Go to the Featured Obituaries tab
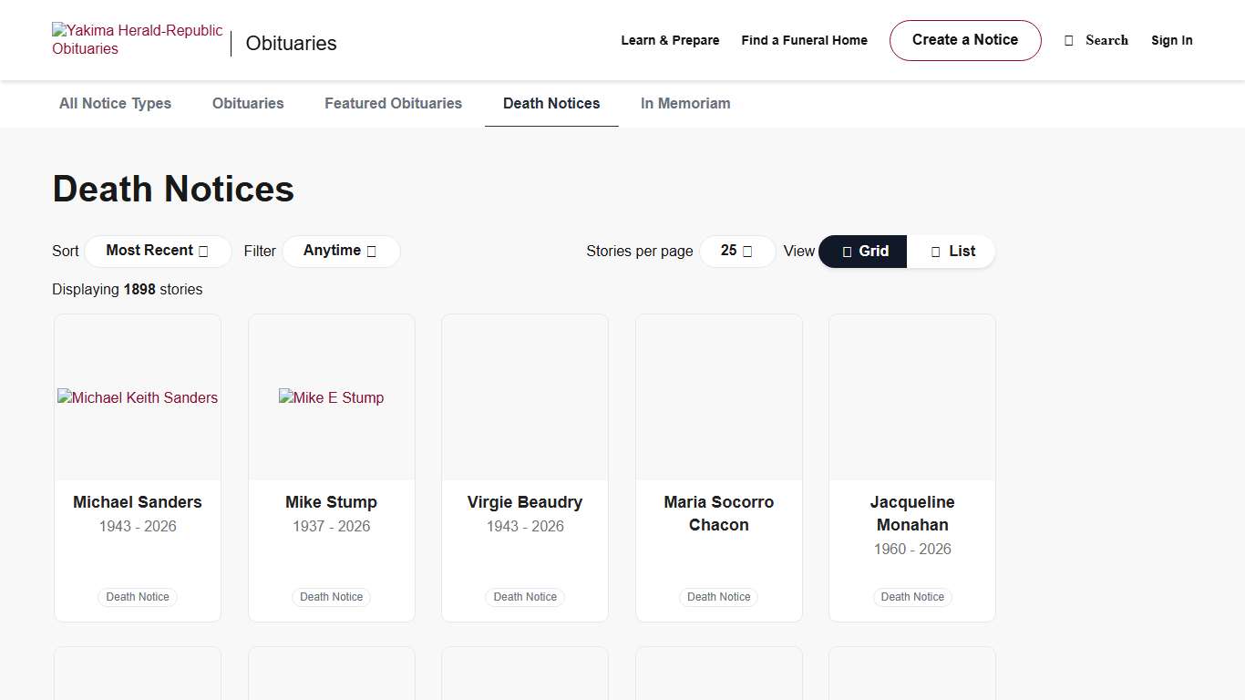Image resolution: width=1245 pixels, height=700 pixels. tap(393, 104)
